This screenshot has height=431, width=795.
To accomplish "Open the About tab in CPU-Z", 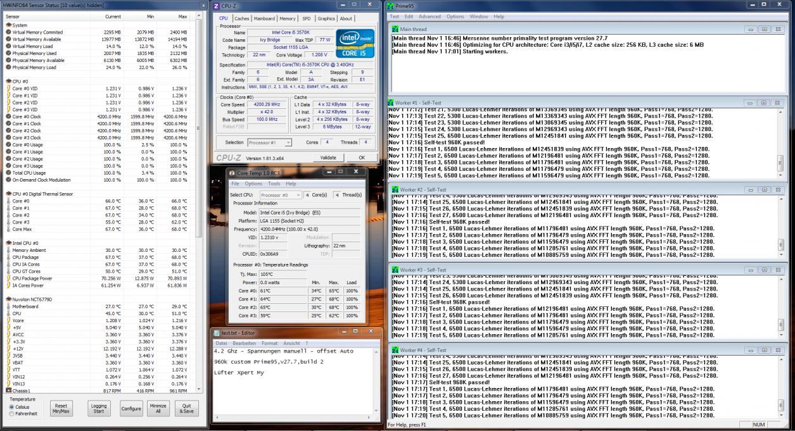I will [x=346, y=19].
